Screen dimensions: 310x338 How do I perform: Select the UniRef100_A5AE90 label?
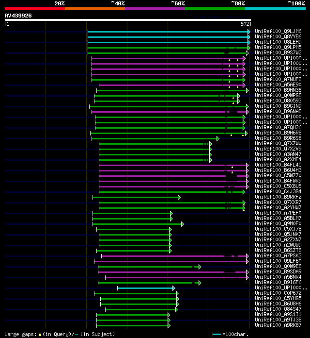[278, 84]
